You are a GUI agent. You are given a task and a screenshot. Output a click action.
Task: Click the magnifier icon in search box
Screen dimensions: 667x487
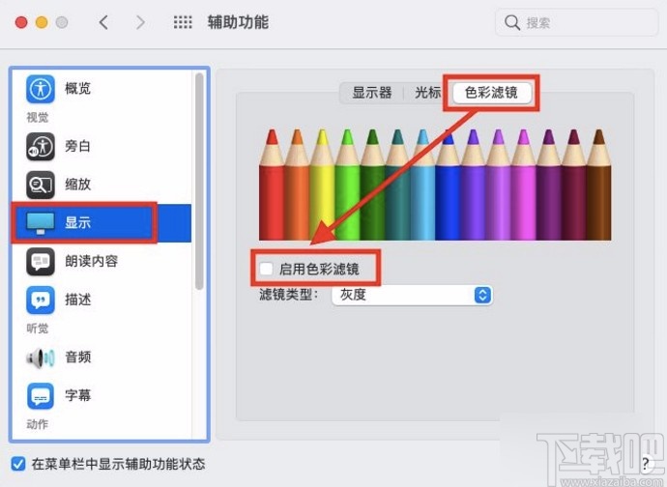[512, 22]
